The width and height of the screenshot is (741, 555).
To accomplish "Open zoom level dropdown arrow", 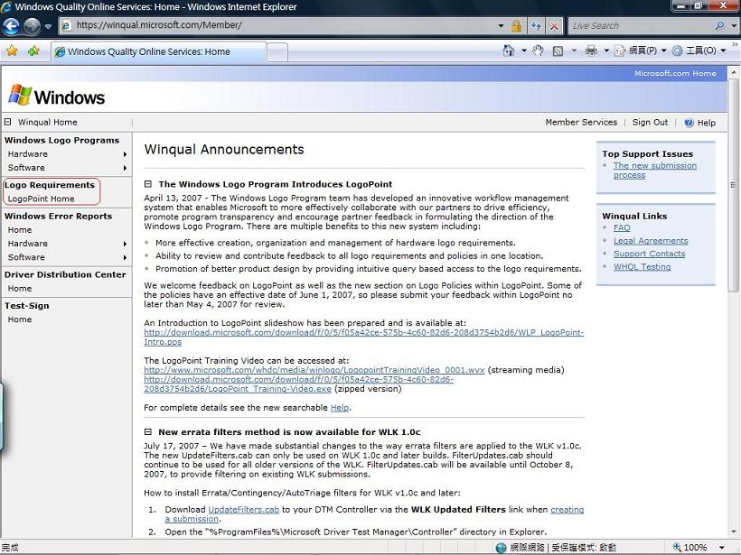I will tap(722, 548).
